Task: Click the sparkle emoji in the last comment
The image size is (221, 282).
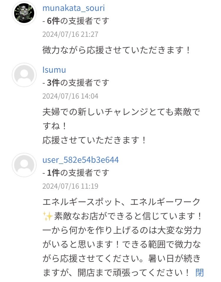Action: [48, 217]
